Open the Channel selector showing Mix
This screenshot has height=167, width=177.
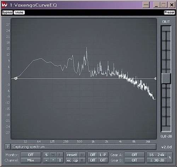coord(31,160)
